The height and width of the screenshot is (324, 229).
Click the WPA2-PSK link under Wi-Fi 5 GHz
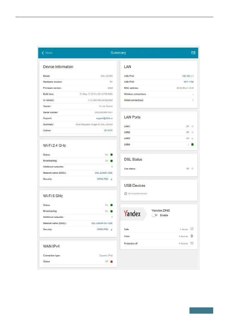click(x=103, y=230)
